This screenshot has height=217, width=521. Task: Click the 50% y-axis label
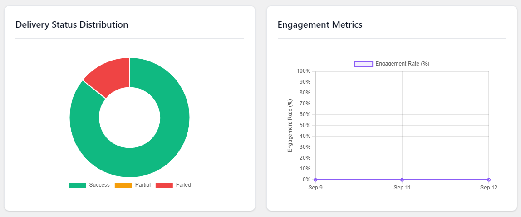click(x=305, y=125)
